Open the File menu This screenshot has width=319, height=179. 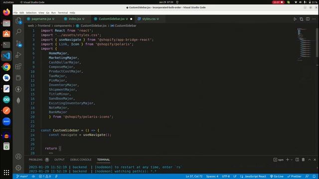coord(15,12)
